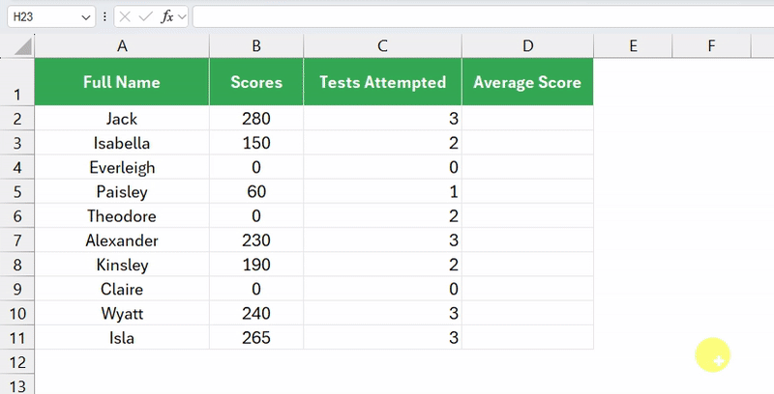This screenshot has height=394, width=774.
Task: Select row 11 header
Action: [x=17, y=338]
